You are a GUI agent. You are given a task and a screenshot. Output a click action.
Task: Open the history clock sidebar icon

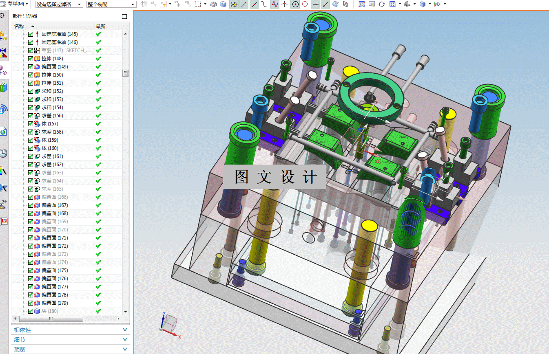[3, 153]
